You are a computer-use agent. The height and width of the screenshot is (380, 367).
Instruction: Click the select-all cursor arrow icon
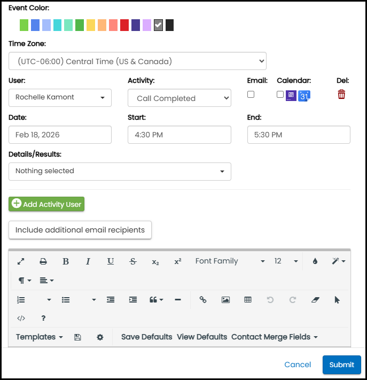337,300
